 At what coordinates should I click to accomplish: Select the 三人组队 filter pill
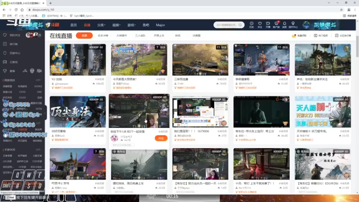[140, 35]
